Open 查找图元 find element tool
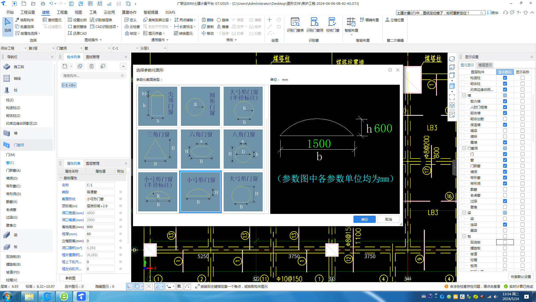 [52, 20]
